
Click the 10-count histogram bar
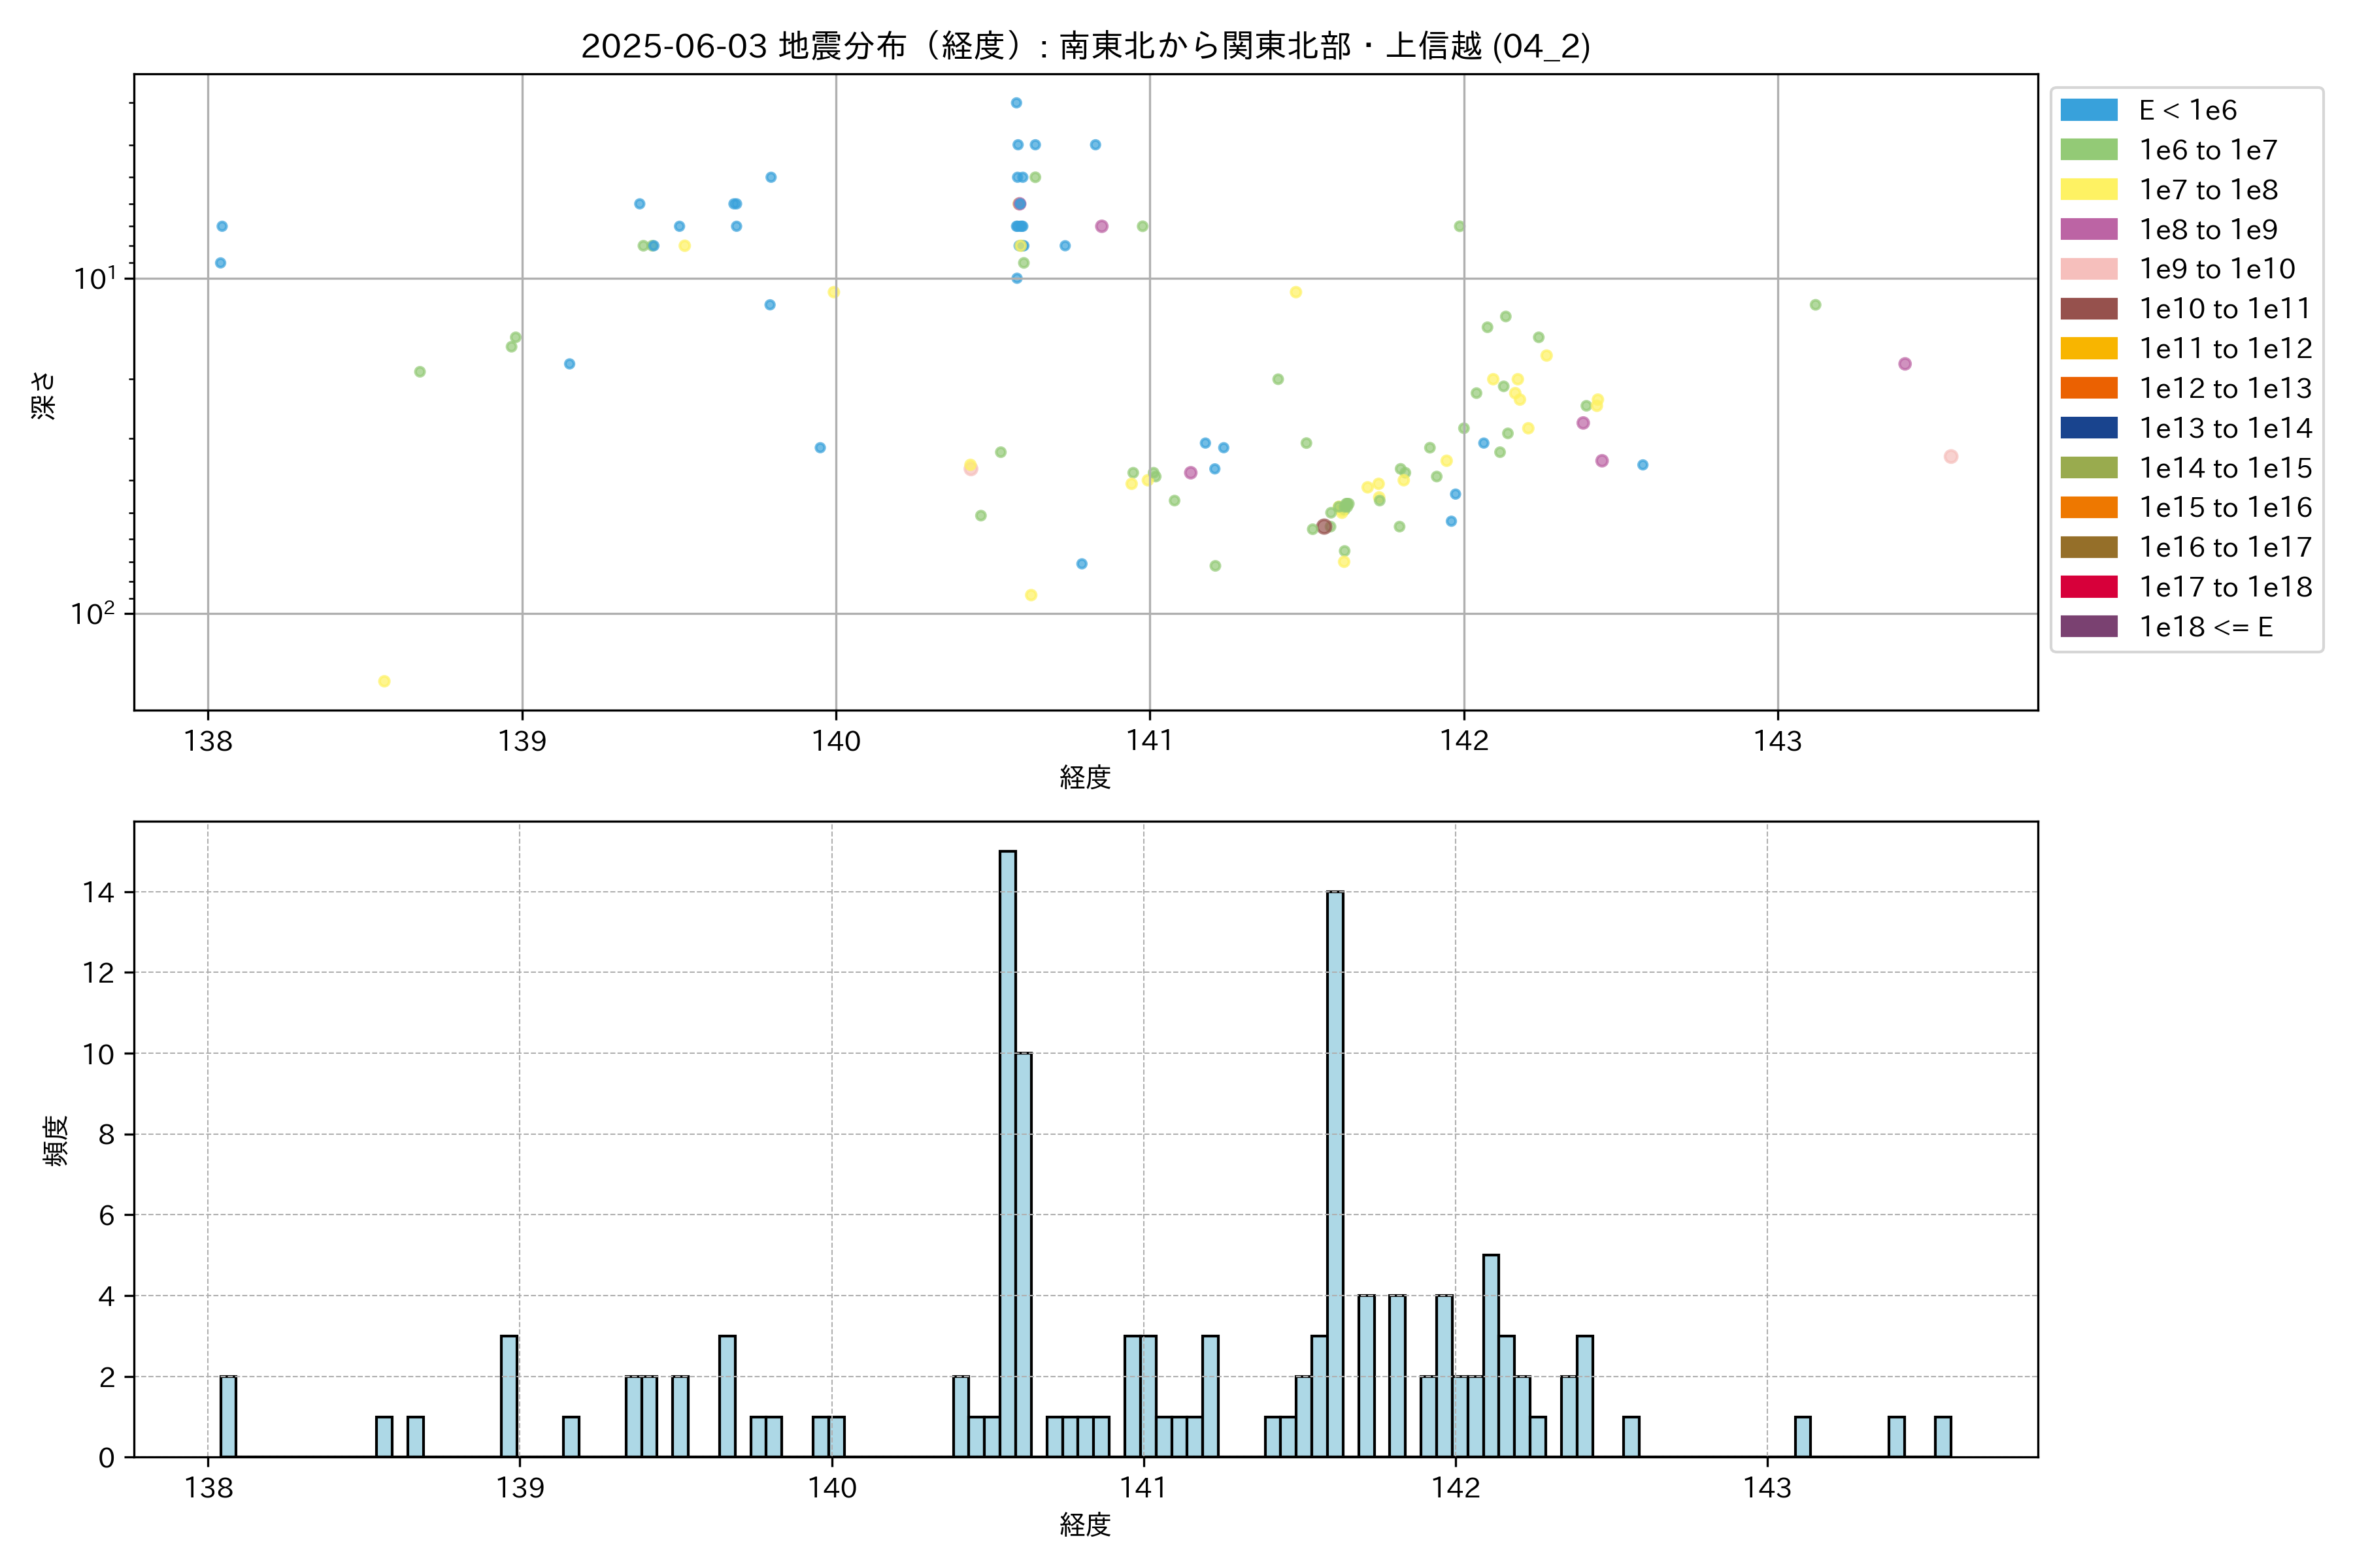1024,1254
